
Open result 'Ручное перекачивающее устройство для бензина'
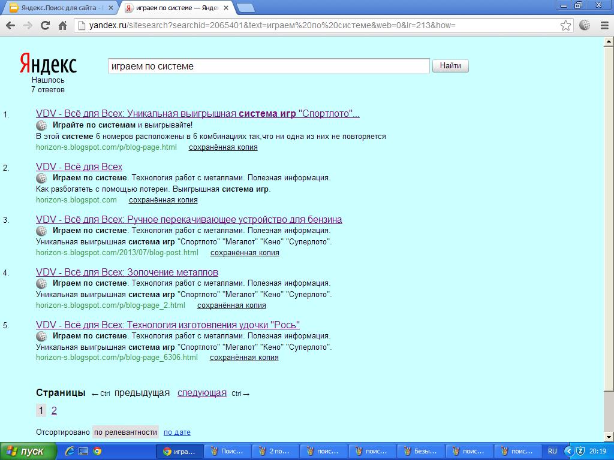pos(189,219)
